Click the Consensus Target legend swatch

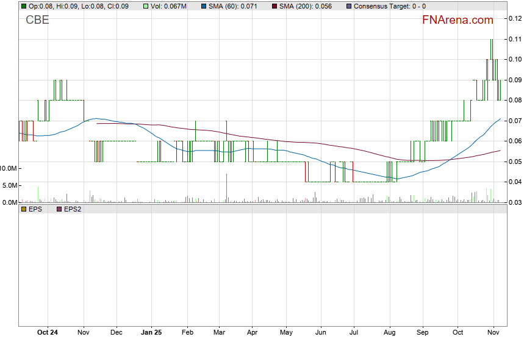(348, 6)
